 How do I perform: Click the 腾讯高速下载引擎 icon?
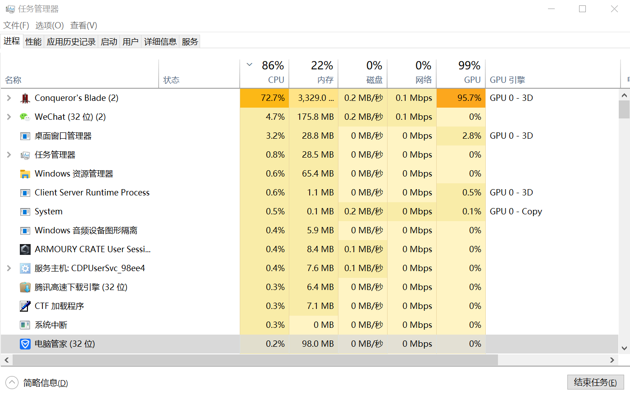pos(25,287)
